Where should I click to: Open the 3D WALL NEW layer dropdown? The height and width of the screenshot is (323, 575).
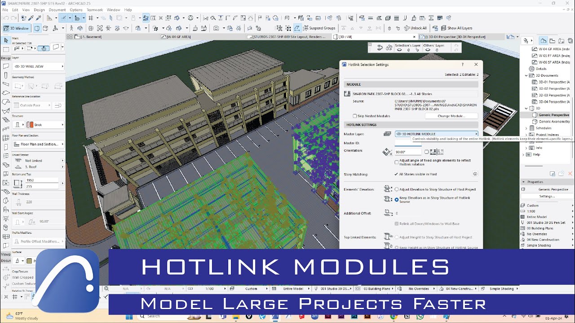point(38,66)
